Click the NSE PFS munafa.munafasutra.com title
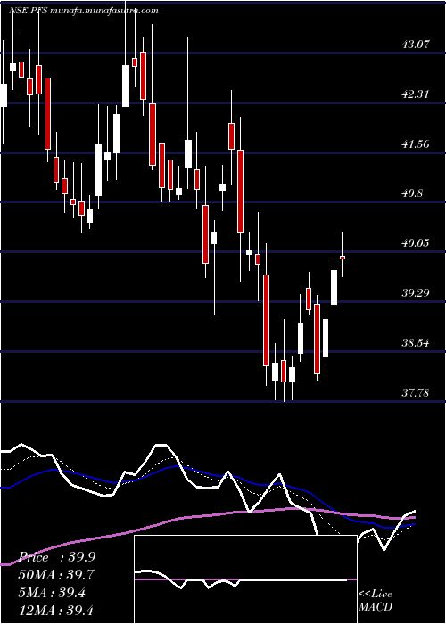The image size is (446, 624). (x=84, y=11)
